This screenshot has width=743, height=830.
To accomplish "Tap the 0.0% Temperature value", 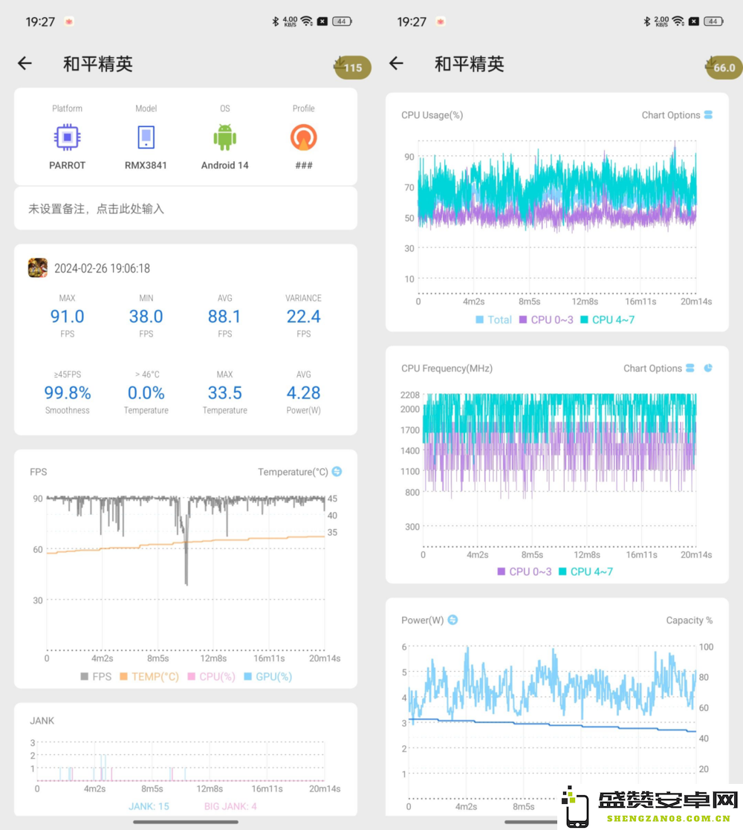I will pos(146,393).
